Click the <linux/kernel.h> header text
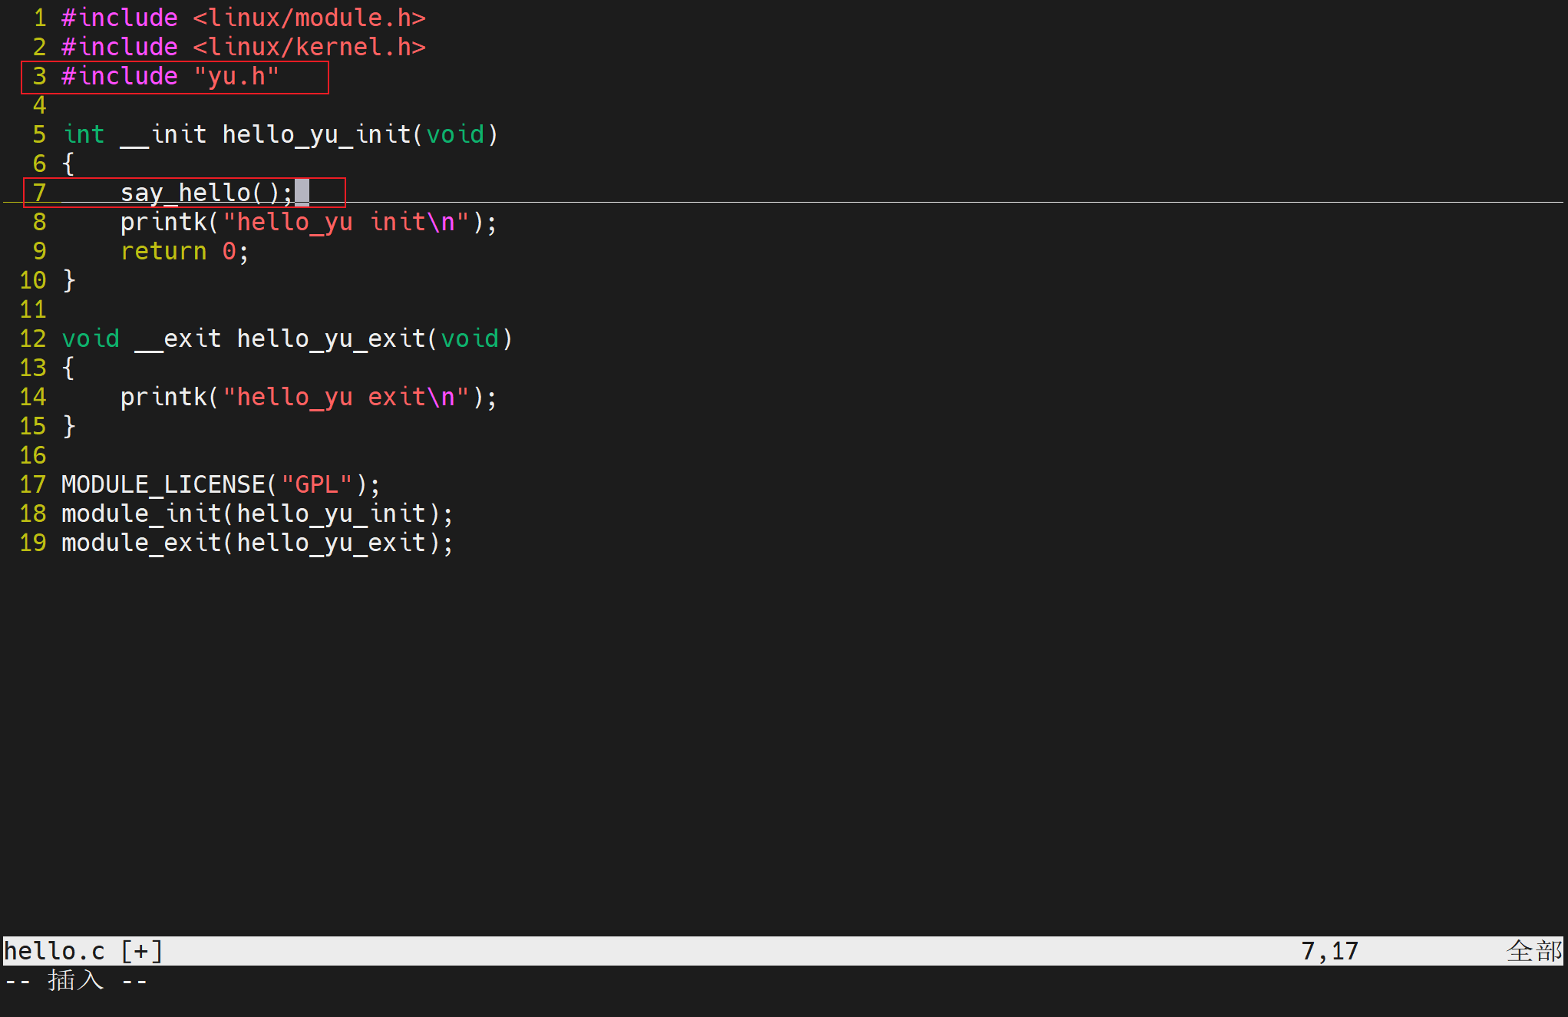Screen dimensions: 1568x1017 pos(309,47)
